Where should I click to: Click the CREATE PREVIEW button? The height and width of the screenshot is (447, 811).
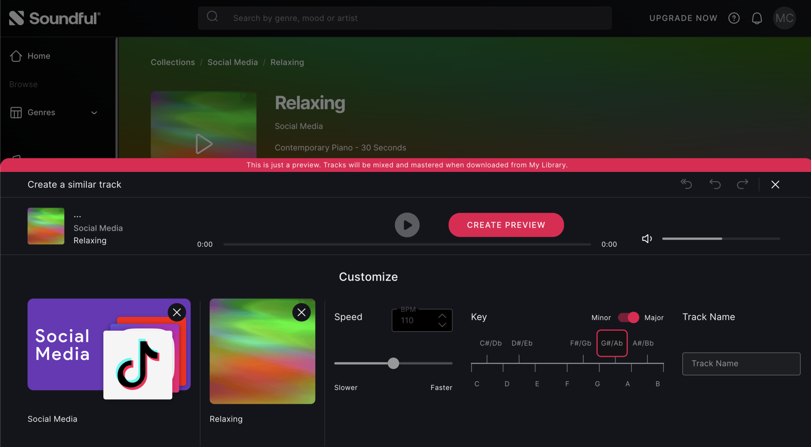[506, 225]
